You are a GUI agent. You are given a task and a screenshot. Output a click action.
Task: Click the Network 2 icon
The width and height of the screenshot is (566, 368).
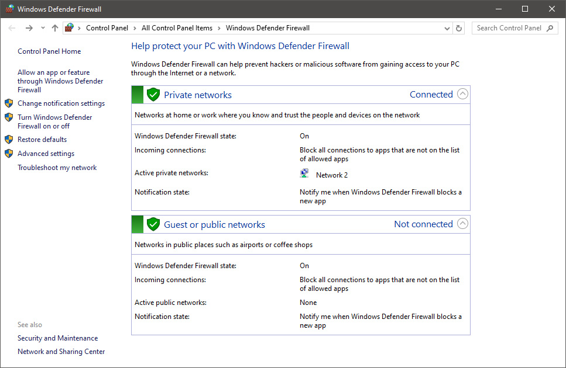304,173
